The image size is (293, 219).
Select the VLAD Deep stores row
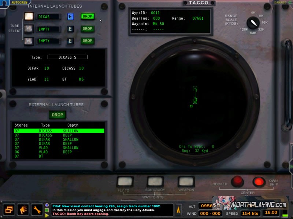[x=59, y=152]
